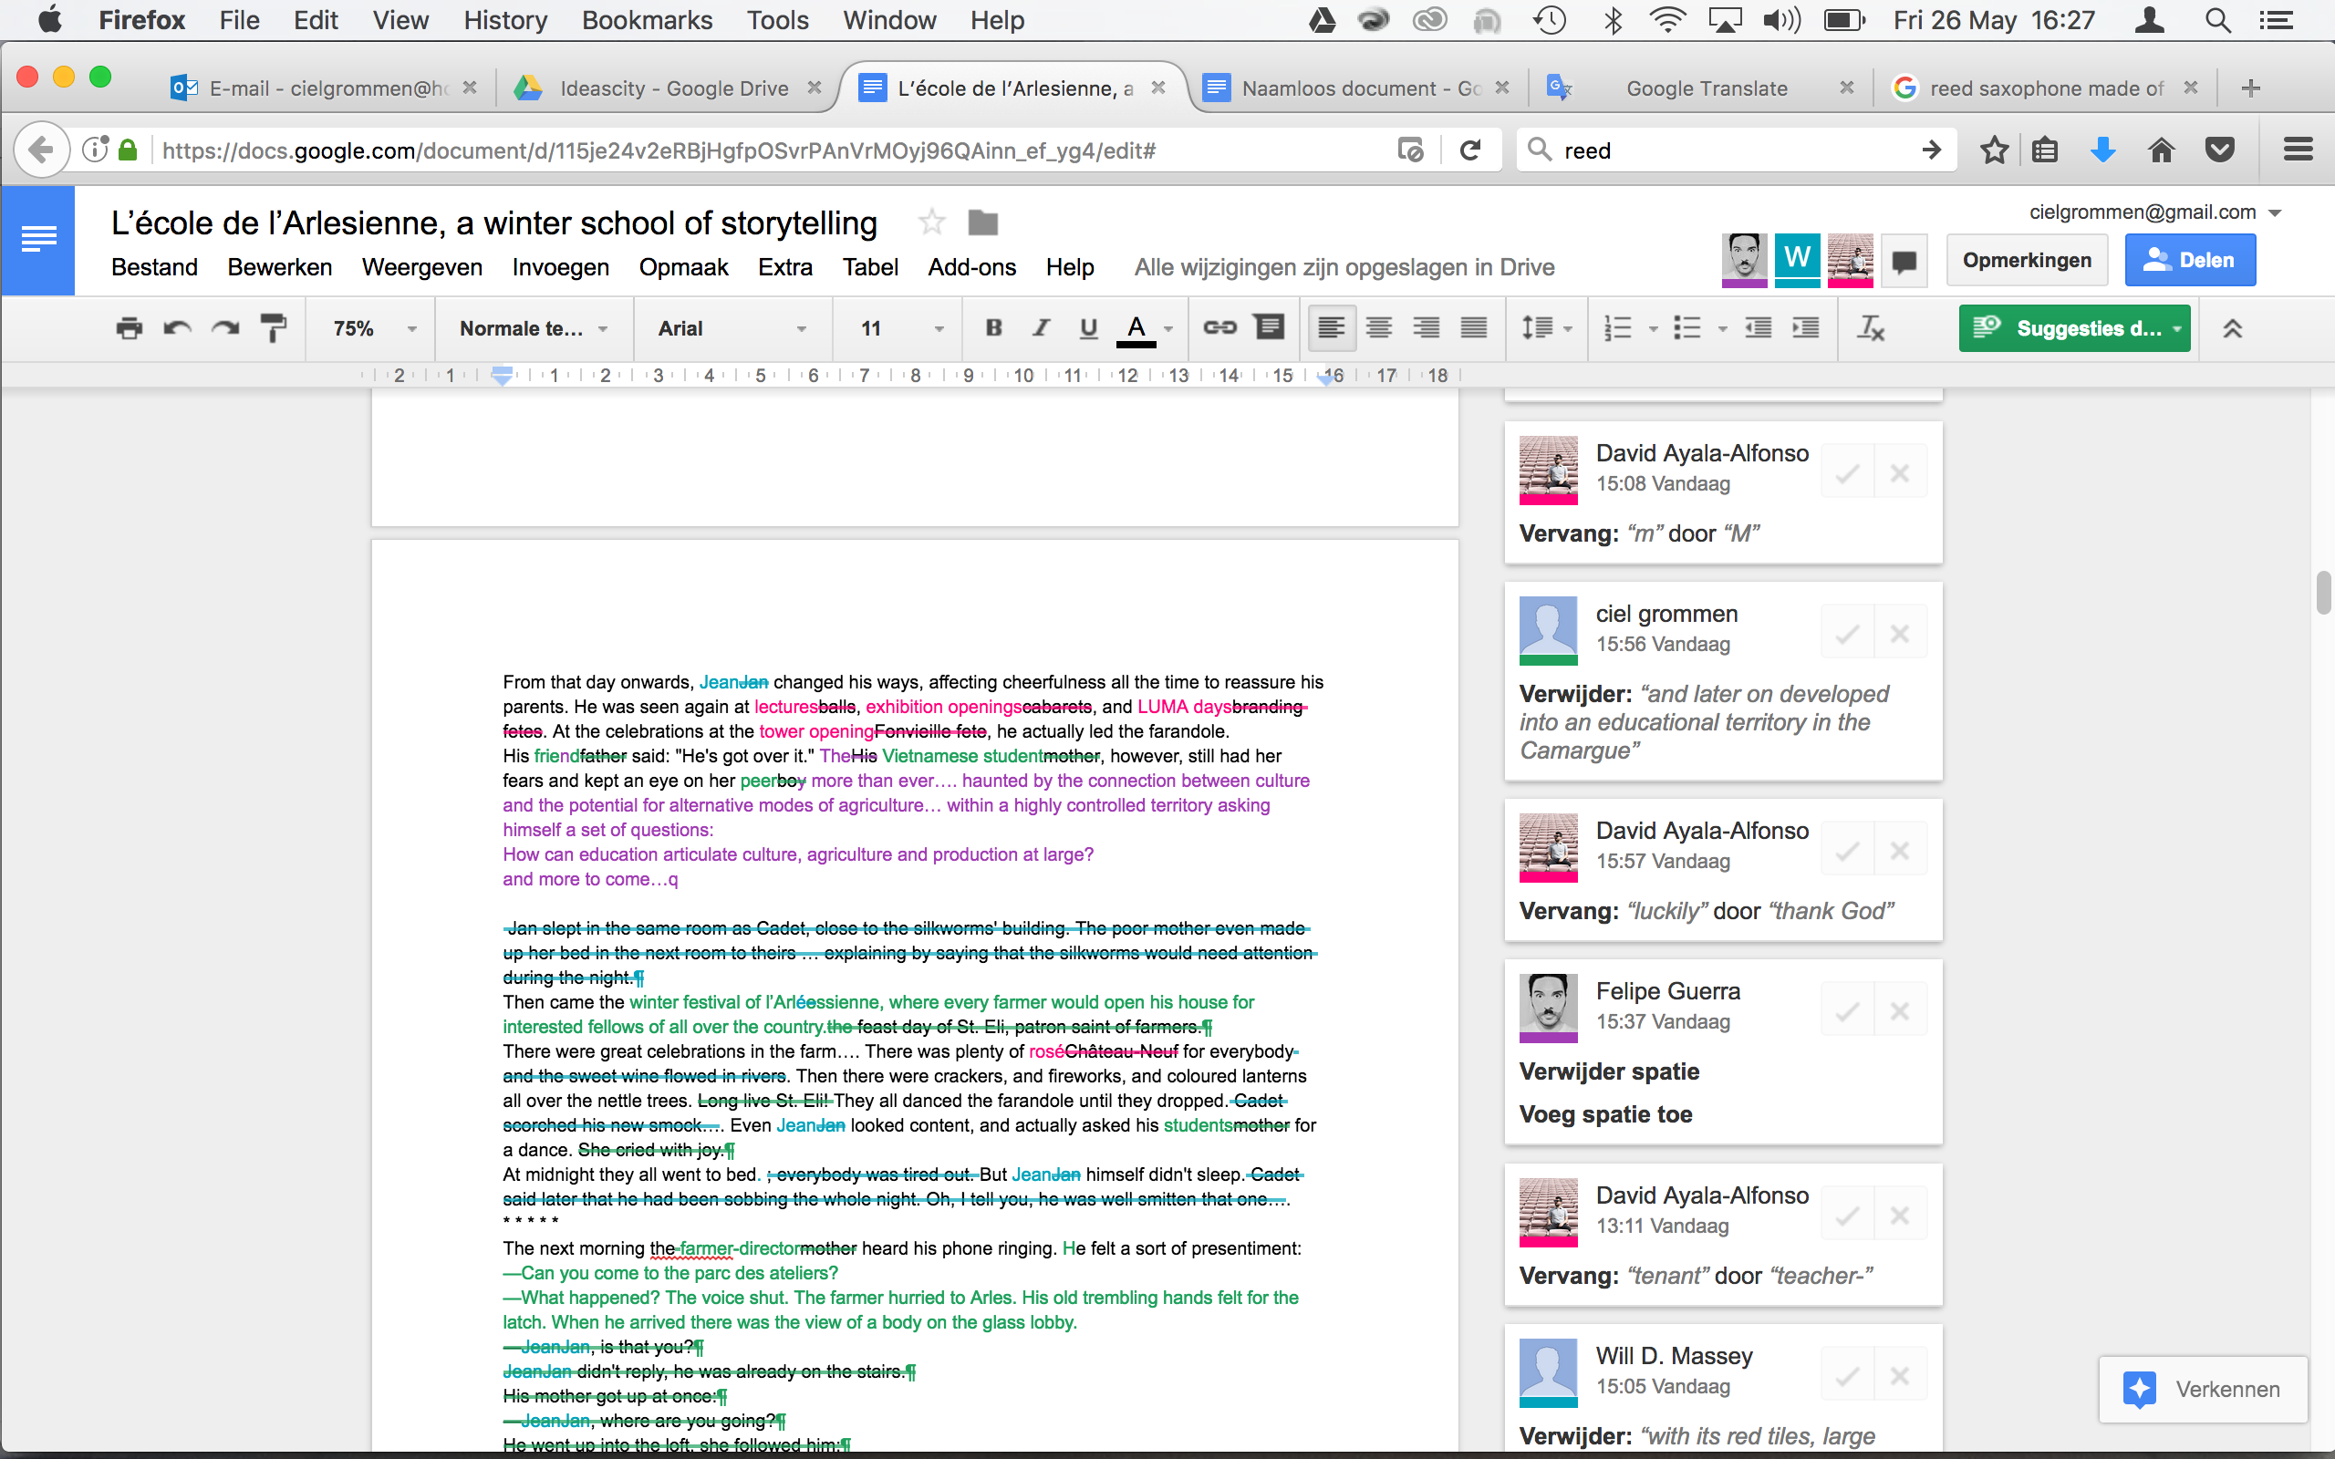Open Firefox downloads arrow

pyautogui.click(x=2103, y=150)
